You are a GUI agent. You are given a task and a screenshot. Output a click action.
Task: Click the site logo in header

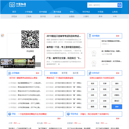click(x=18, y=5)
